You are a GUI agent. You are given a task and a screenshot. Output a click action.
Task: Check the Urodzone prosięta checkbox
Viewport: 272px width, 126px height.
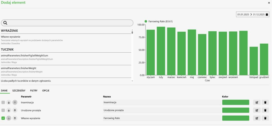point(3,110)
